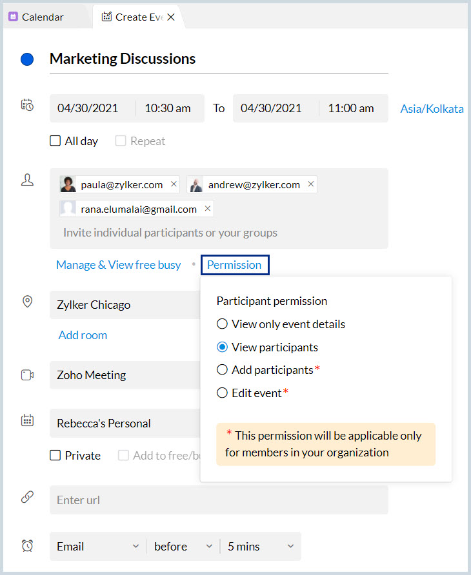Close the Create Event tab
This screenshot has height=575, width=471.
point(171,17)
